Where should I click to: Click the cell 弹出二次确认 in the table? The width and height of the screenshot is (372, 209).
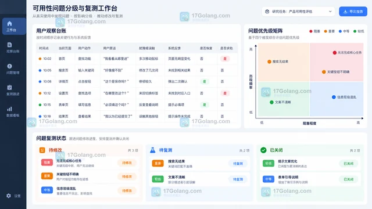[x=178, y=81]
